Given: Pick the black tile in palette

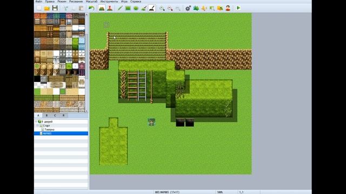Looking at the screenshot, I should pos(37,79).
